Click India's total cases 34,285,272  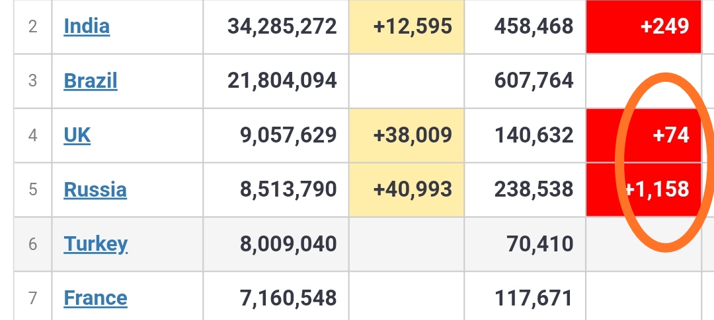pyautogui.click(x=282, y=26)
